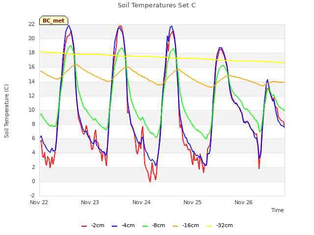This screenshot has width=314, height=235.
Task: Click the 0 y-axis tick label
Action: [33, 181]
